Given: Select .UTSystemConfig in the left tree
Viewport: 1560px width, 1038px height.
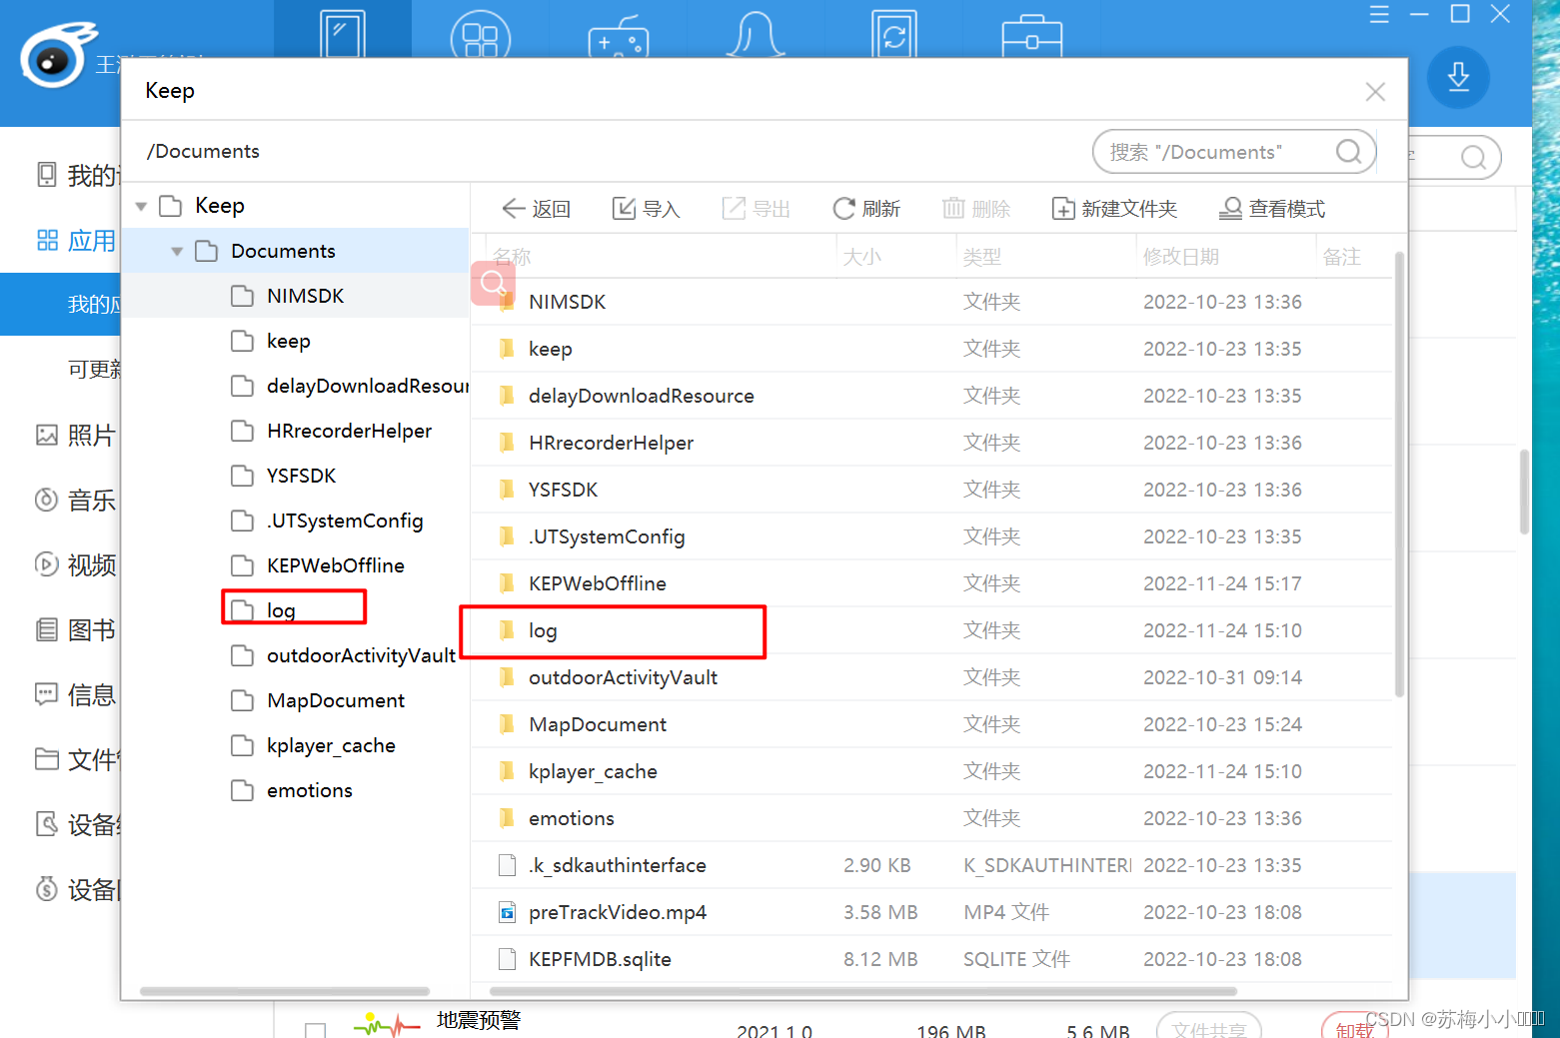Looking at the screenshot, I should pyautogui.click(x=295, y=520).
